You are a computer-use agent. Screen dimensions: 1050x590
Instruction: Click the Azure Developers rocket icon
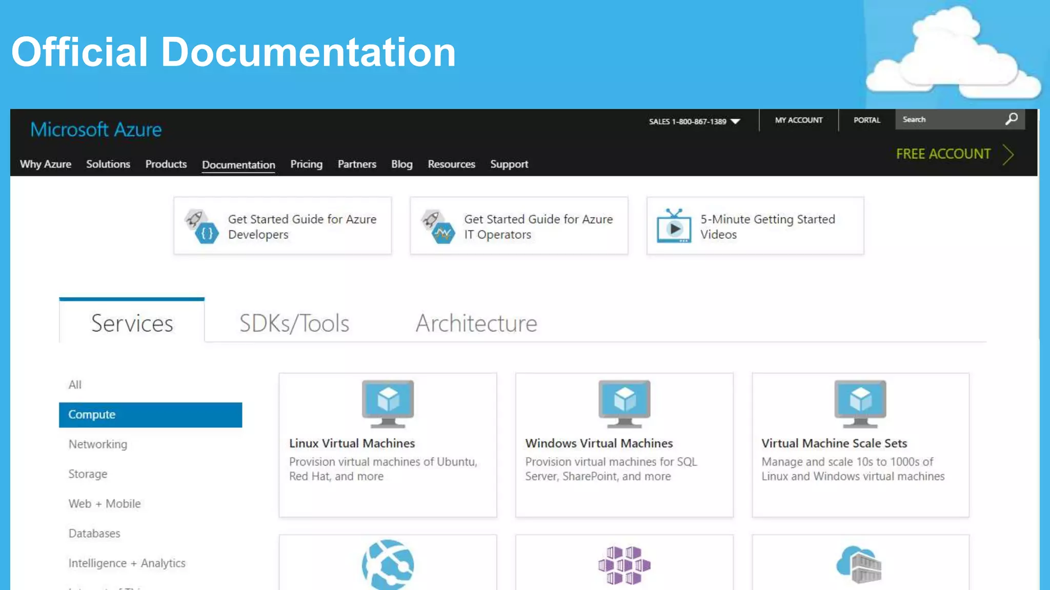[x=201, y=226]
